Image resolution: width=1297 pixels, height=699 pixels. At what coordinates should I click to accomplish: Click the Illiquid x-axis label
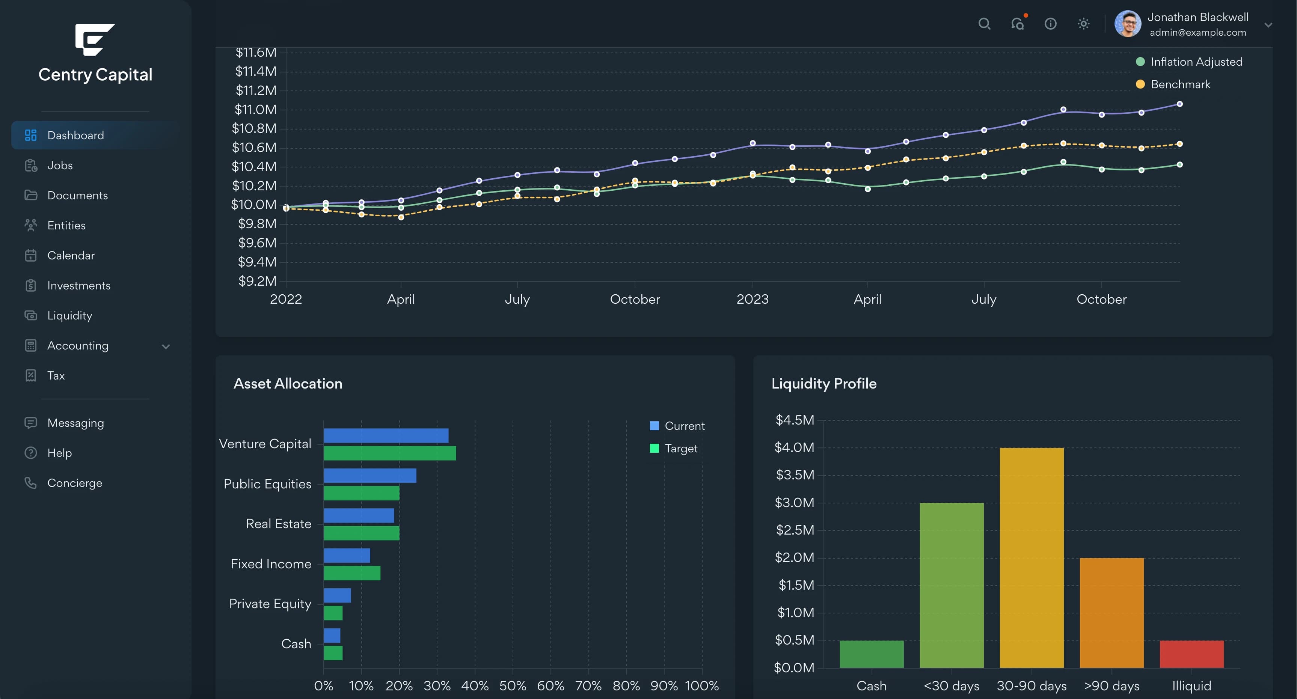(1191, 685)
